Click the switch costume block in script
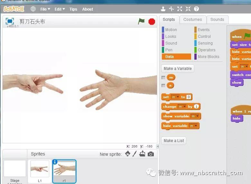The height and width of the screenshot is (184, 251). click(x=241, y=75)
